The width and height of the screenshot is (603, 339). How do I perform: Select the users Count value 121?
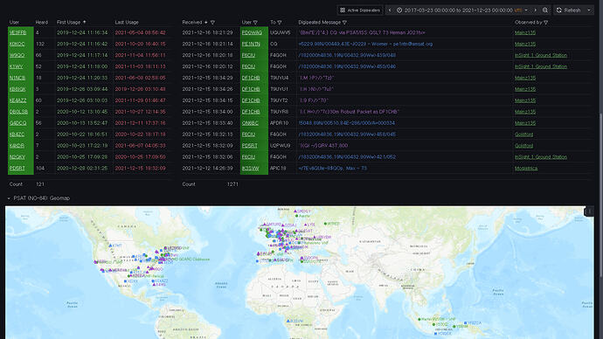tap(40, 184)
